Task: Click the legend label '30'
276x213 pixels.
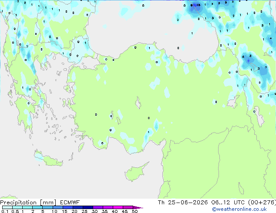Action: pyautogui.click(x=94, y=211)
